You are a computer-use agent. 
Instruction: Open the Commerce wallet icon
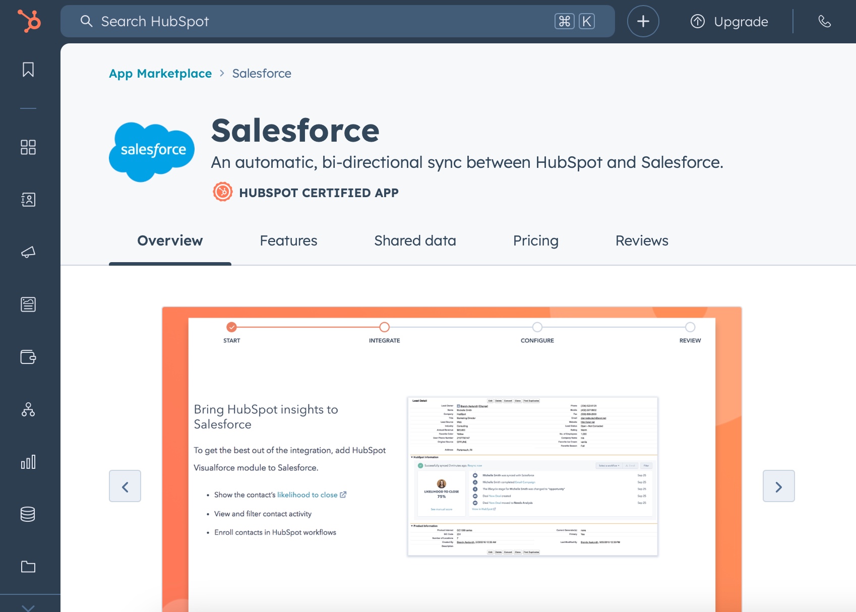(x=28, y=357)
